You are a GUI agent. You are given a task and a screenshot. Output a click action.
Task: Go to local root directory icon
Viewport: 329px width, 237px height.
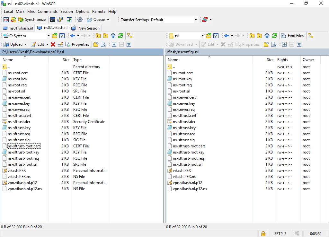click(105, 36)
